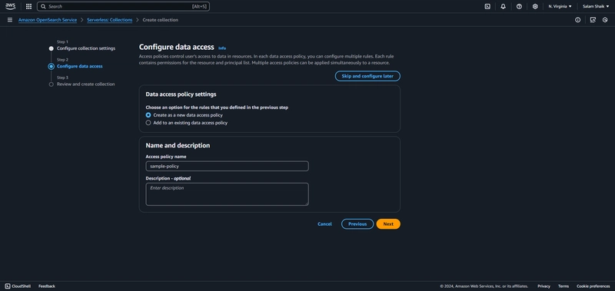
Task: Go to Step 1 Configure collection settings
Action: coord(86,48)
